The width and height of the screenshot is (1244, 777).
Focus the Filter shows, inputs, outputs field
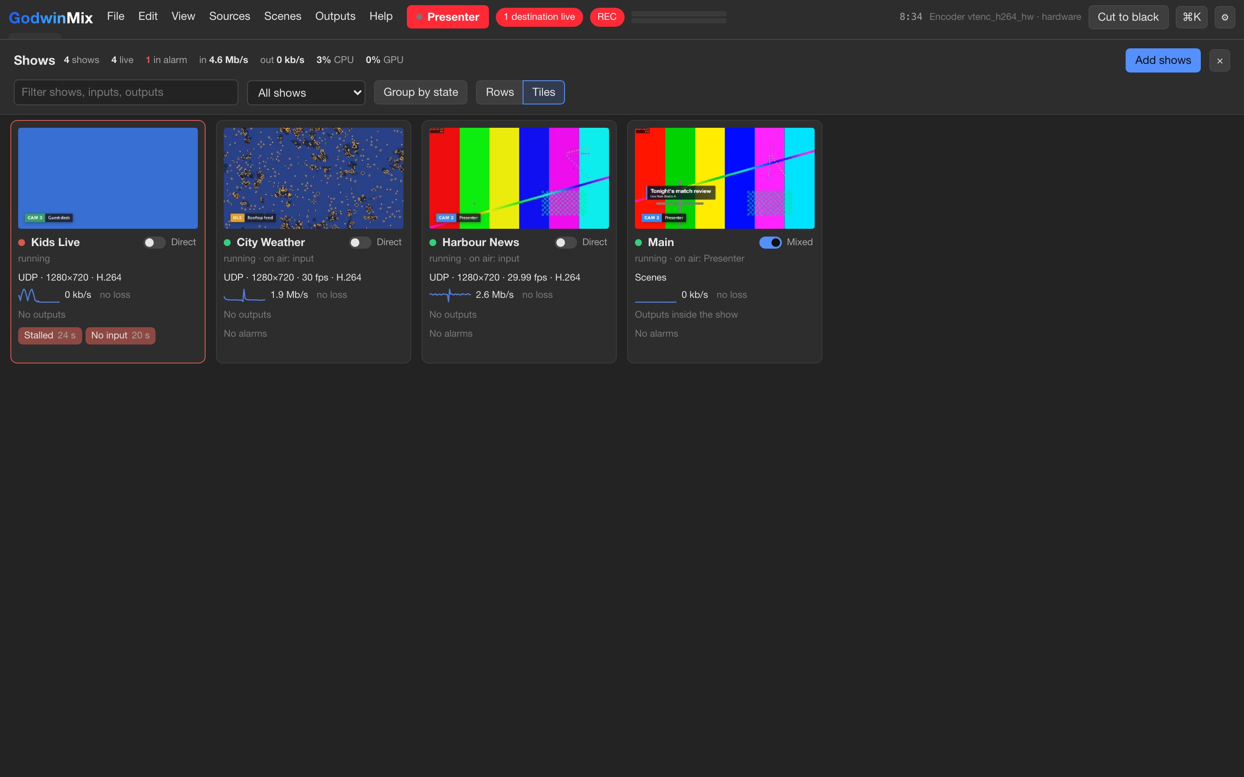coord(126,92)
